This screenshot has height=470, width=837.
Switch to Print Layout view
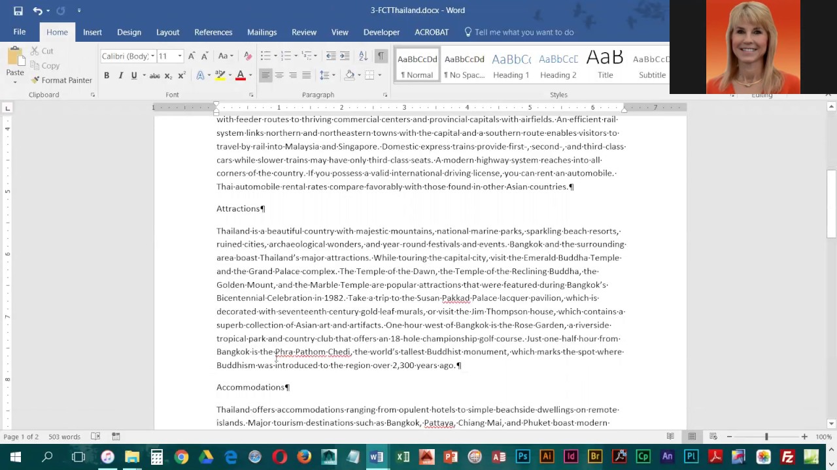point(692,437)
